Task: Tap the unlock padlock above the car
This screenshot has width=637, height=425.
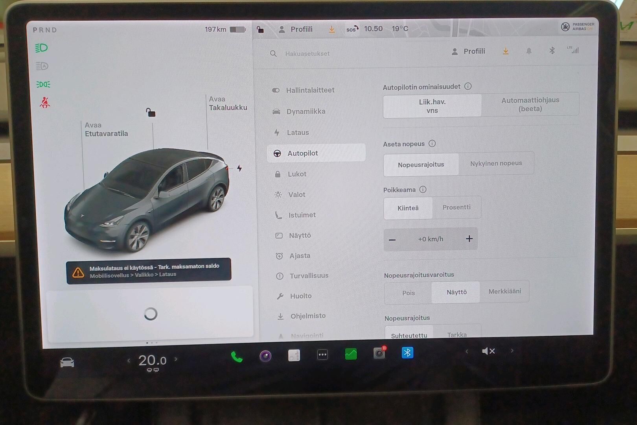Action: click(151, 113)
